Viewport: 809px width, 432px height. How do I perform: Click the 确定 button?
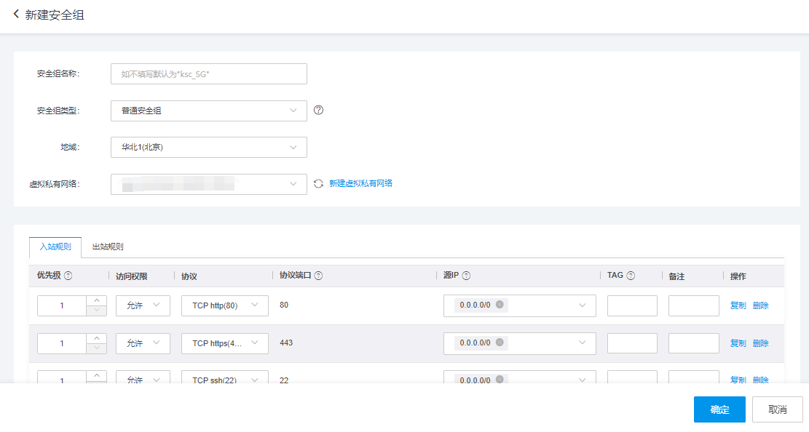pos(719,409)
